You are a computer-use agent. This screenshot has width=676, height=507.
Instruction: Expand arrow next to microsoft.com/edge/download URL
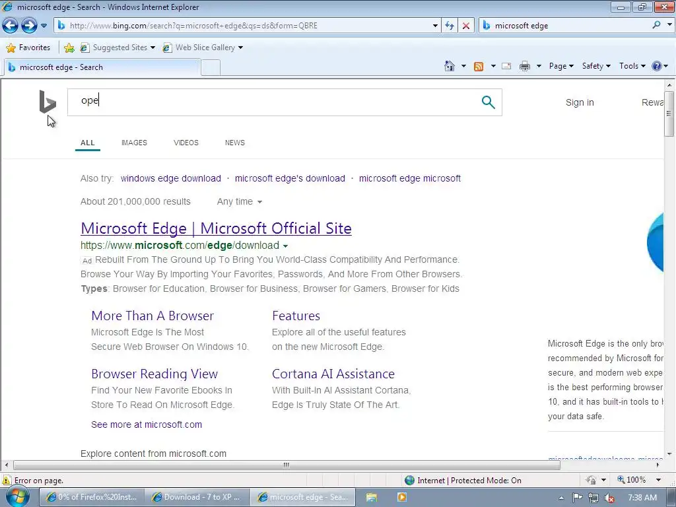point(285,246)
